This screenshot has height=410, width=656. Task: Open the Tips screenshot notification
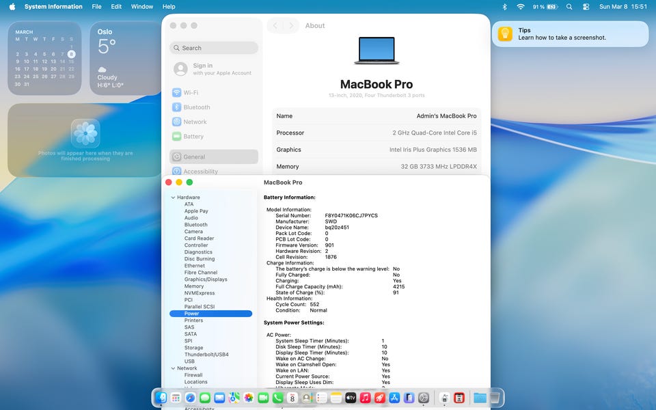coord(570,34)
